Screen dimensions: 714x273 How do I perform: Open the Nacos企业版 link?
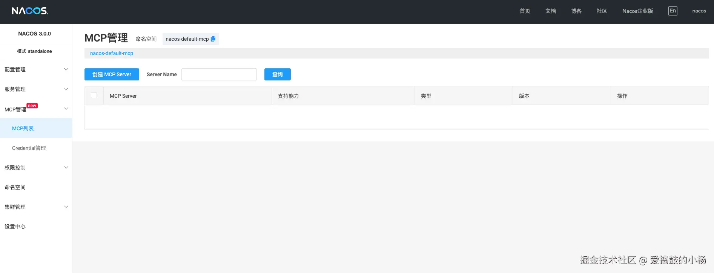tap(638, 11)
